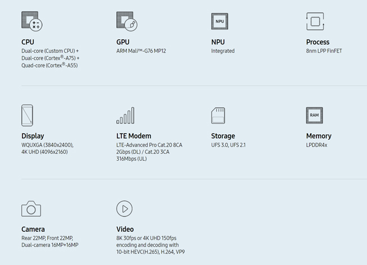The width and height of the screenshot is (367, 265).
Task: Click the CPU heading text
Action: click(x=28, y=42)
